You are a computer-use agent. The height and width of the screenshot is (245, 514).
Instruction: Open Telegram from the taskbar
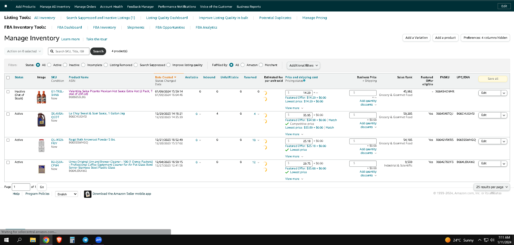(85, 240)
